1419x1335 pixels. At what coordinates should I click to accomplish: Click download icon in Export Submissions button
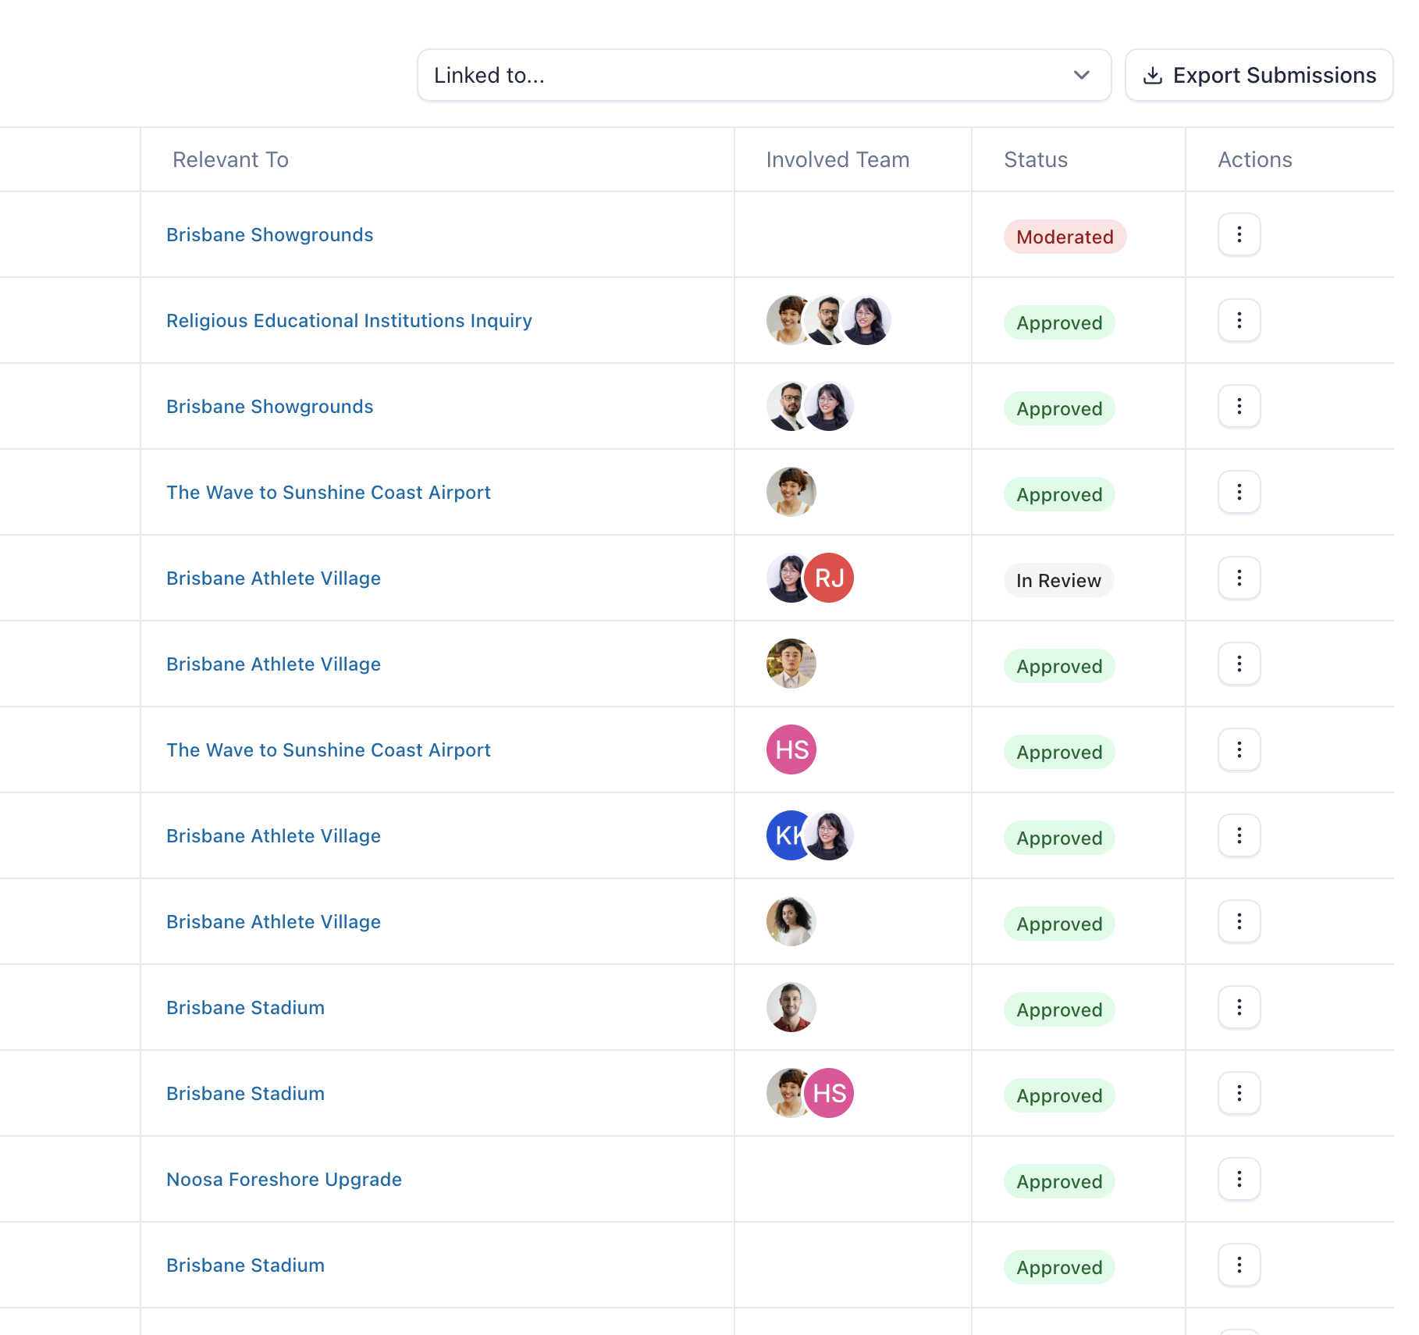click(x=1152, y=76)
